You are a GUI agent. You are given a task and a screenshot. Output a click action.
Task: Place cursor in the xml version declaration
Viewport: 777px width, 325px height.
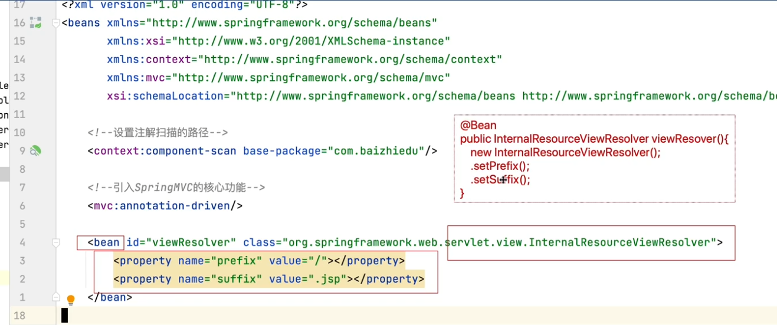184,5
